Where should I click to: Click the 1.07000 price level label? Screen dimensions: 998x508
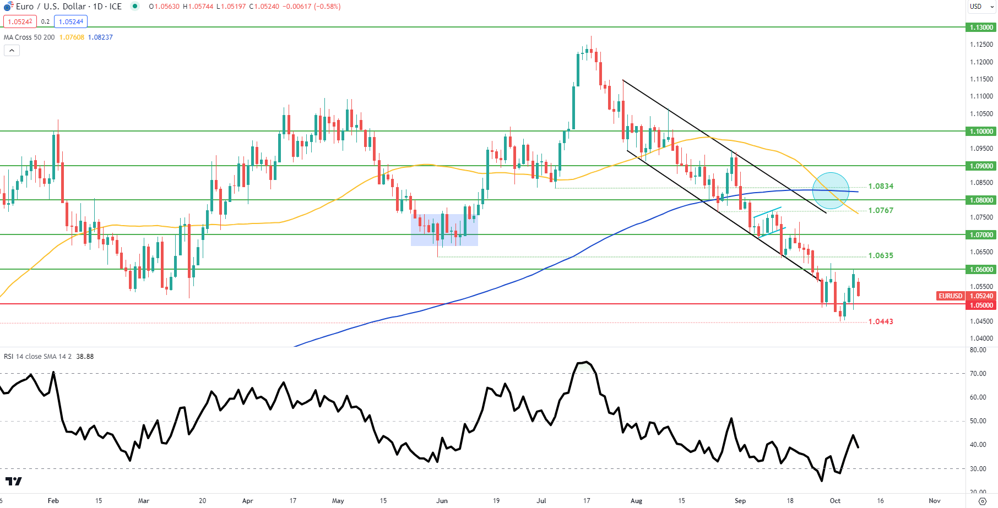[981, 234]
